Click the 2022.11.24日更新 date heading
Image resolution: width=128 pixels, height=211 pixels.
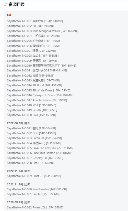coord(19,171)
